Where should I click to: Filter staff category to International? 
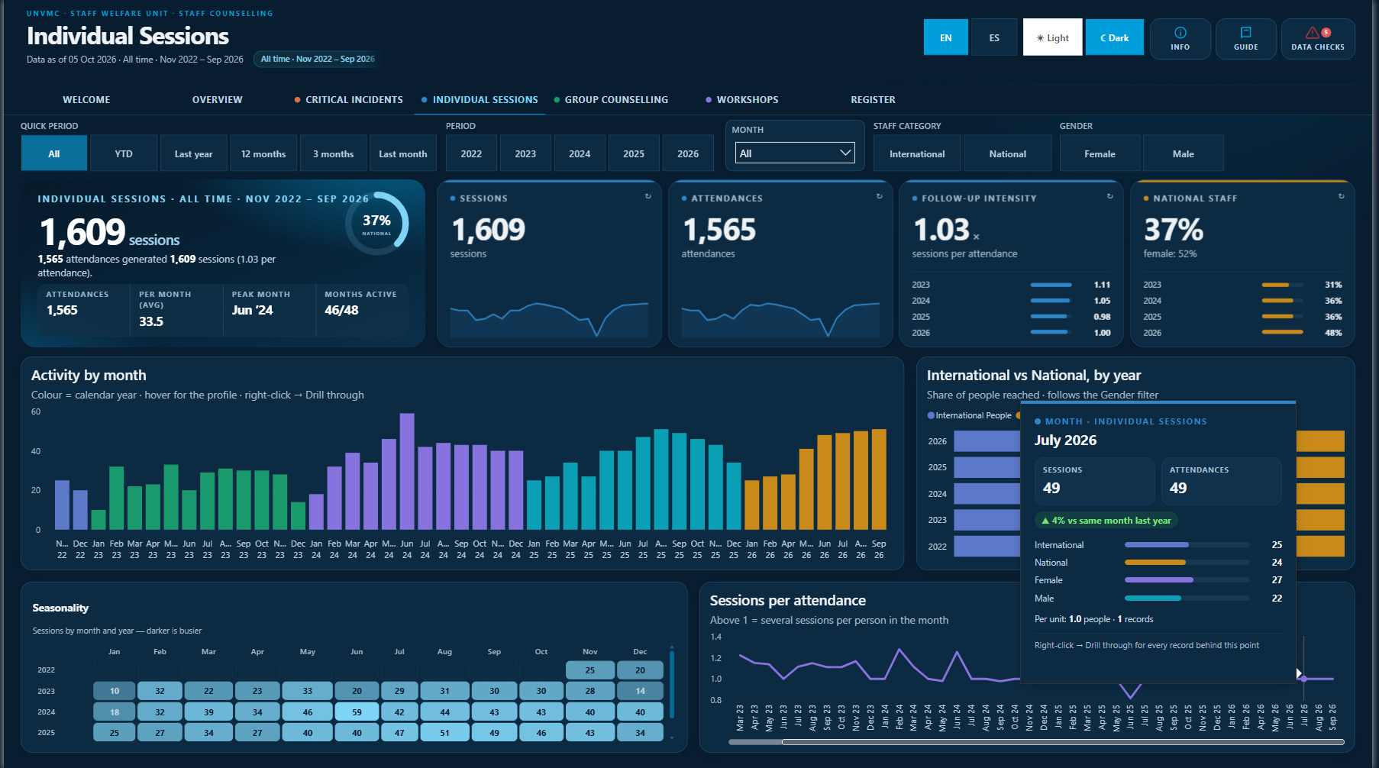coord(917,153)
